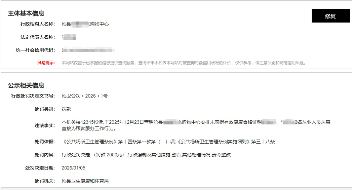Select the 公示相关信息 section heading
352x190 pixels.
click(26, 85)
